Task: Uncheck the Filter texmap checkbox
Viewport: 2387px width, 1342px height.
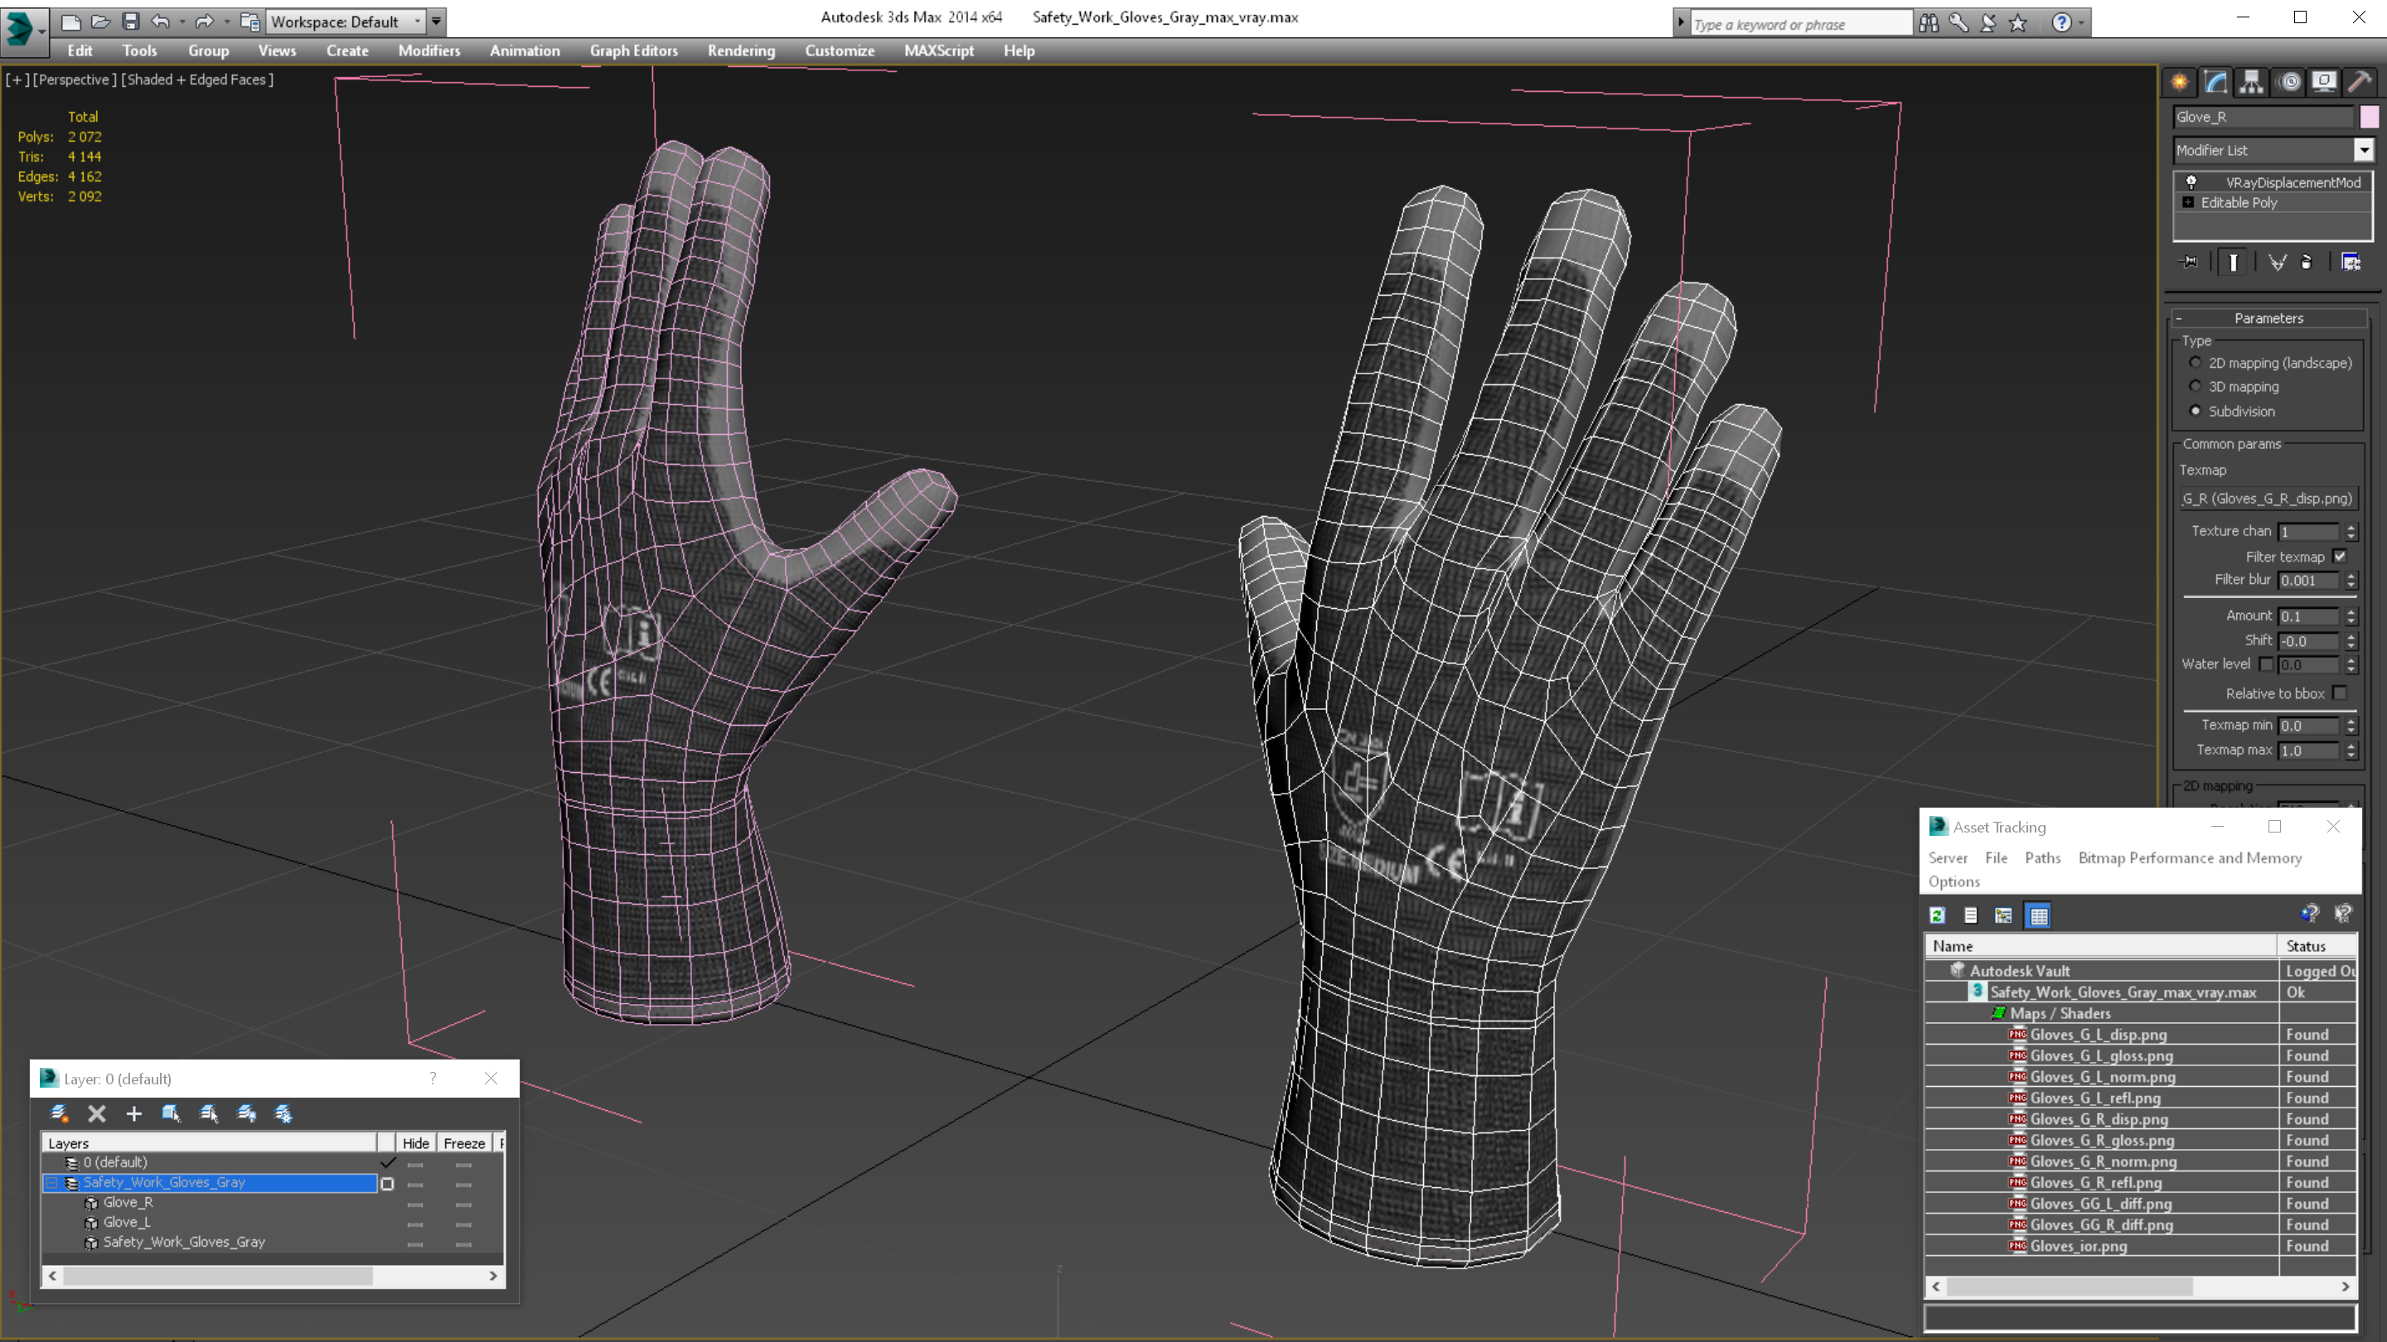Action: tap(2340, 557)
